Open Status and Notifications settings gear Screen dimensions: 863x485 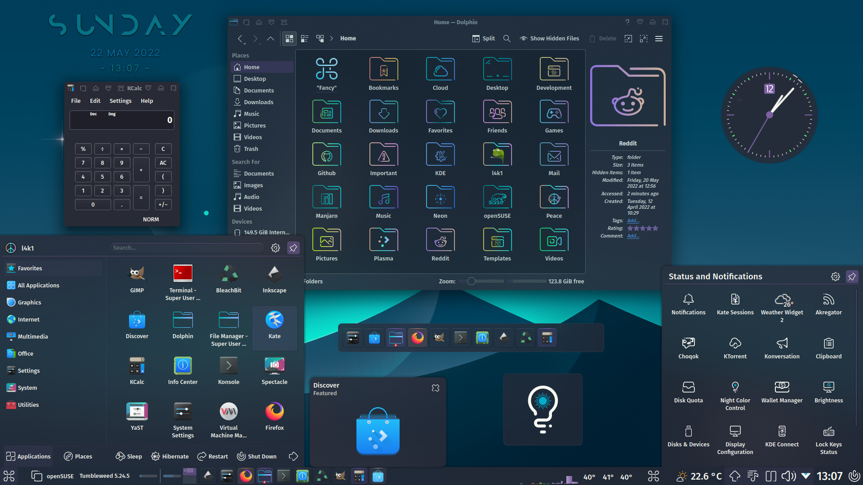[836, 277]
